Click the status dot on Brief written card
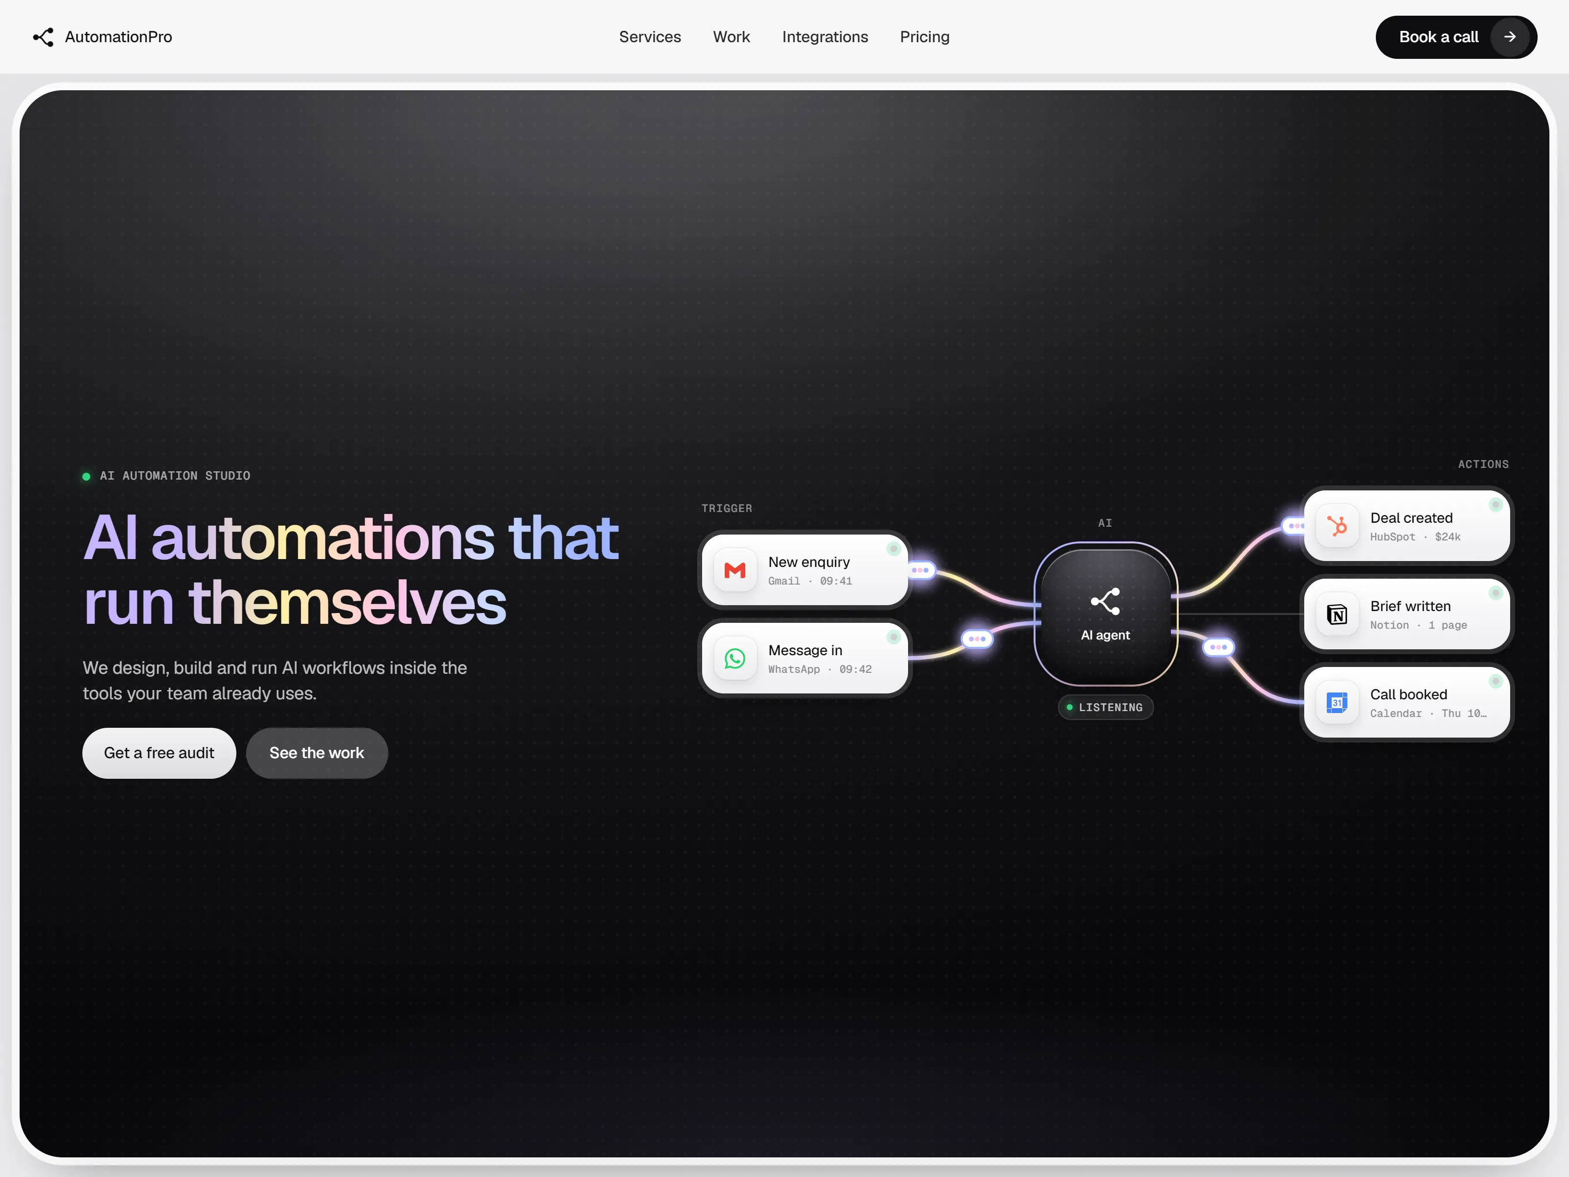1569x1177 pixels. click(x=1495, y=593)
